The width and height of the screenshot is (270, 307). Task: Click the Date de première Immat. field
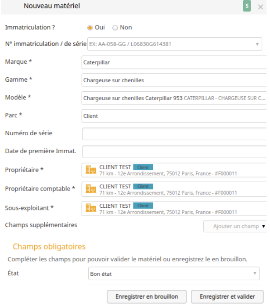click(174, 152)
